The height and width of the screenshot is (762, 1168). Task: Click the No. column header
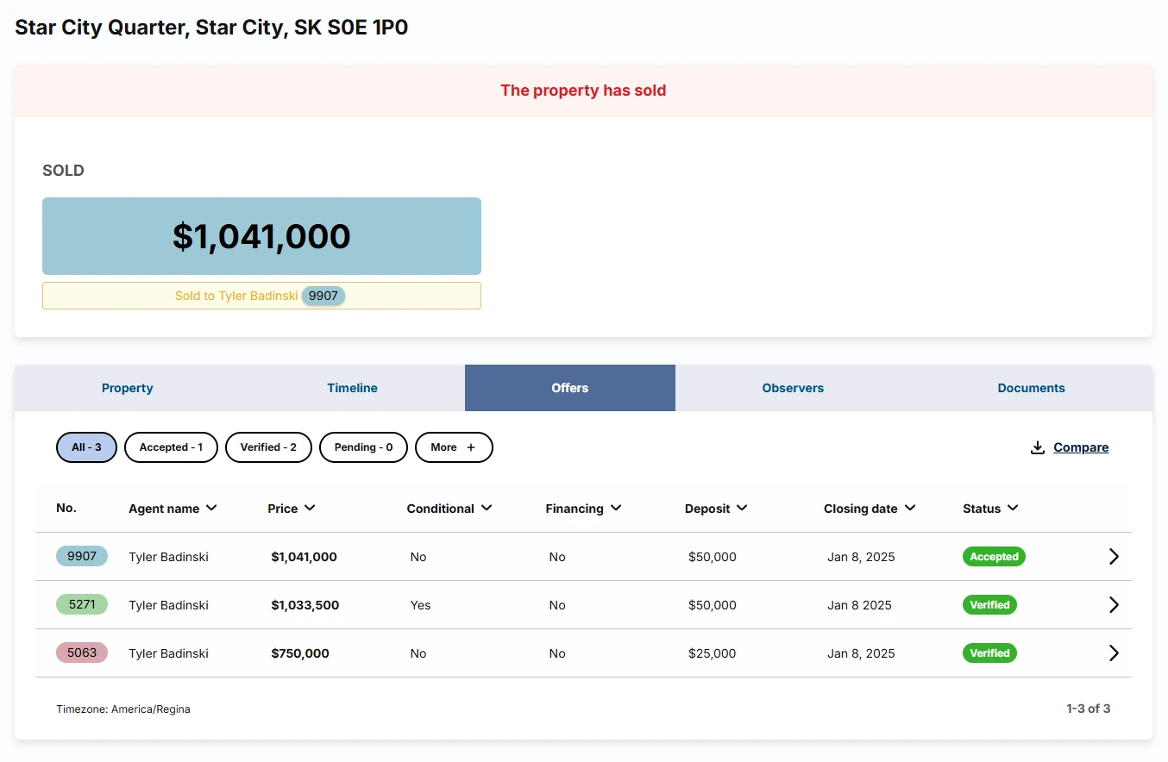pos(66,508)
